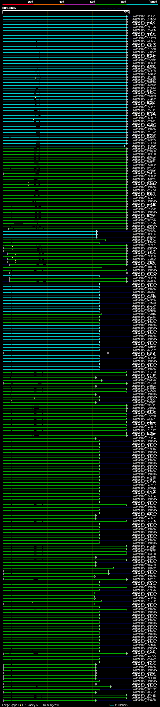
Task: Open UniRef100_Q4RKH3 hit
Action: point(143,400)
